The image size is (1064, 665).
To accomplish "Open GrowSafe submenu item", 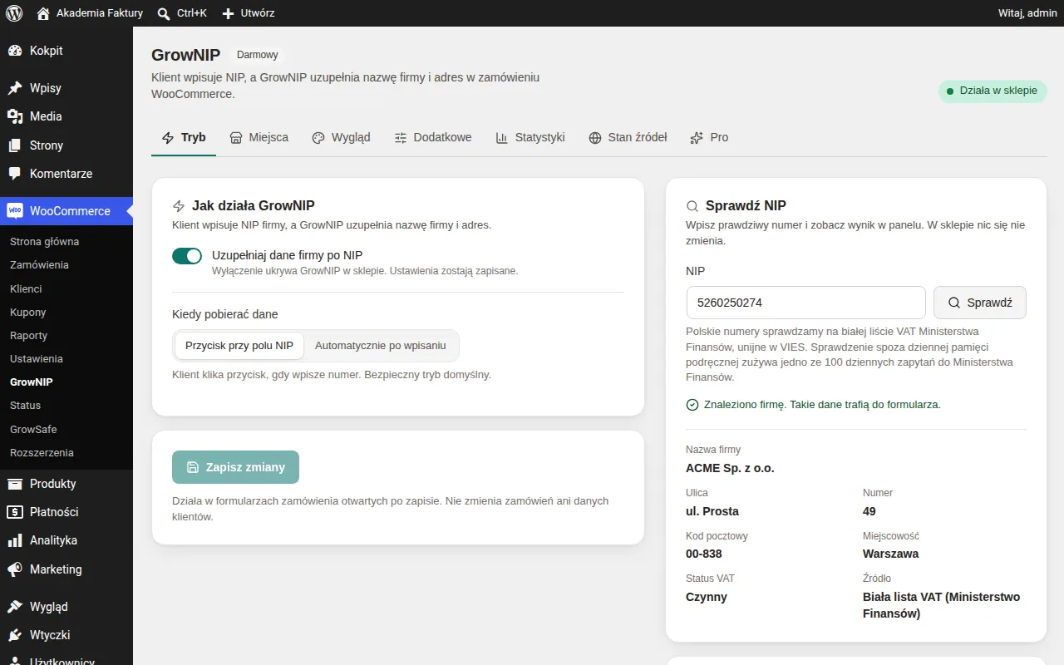I will pyautogui.click(x=33, y=429).
